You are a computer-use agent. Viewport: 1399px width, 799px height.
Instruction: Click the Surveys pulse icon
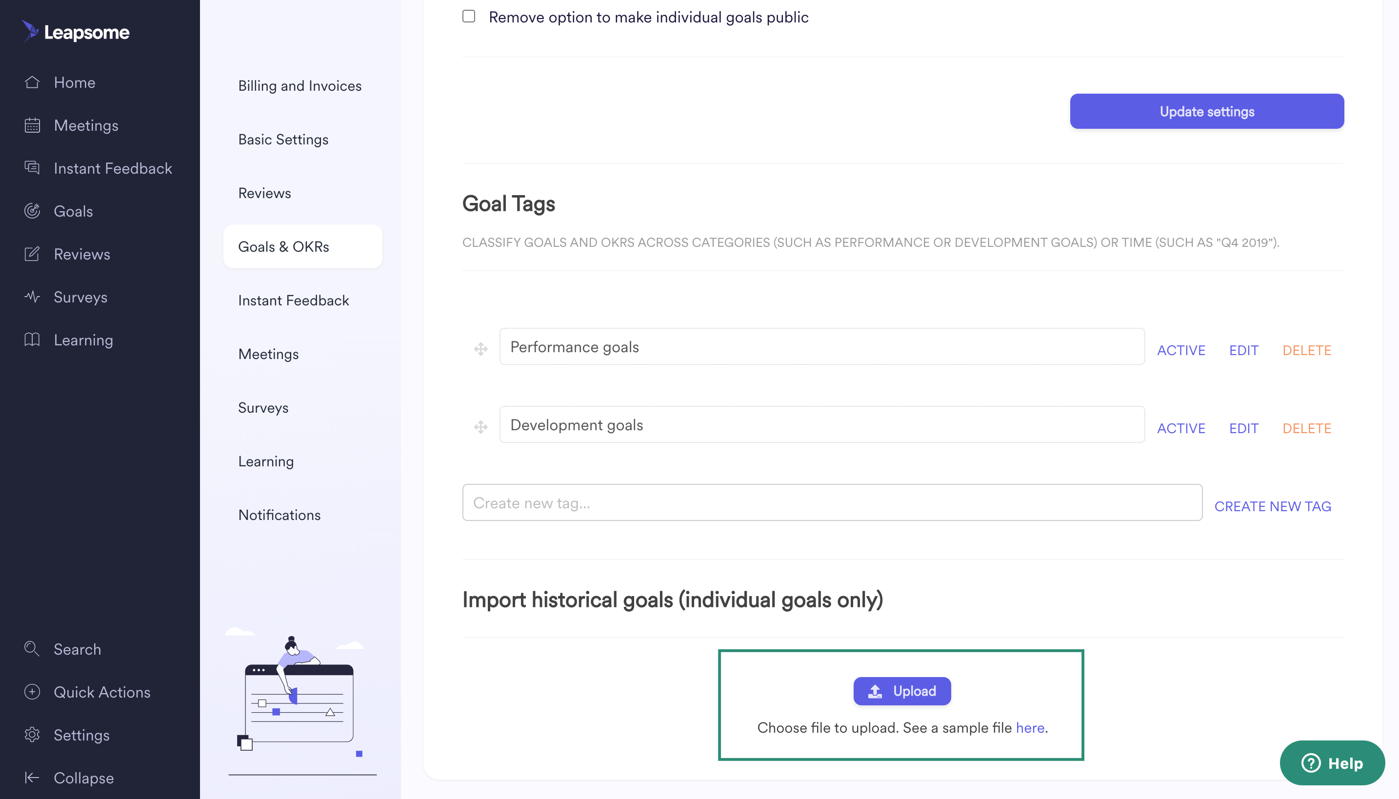click(x=32, y=297)
